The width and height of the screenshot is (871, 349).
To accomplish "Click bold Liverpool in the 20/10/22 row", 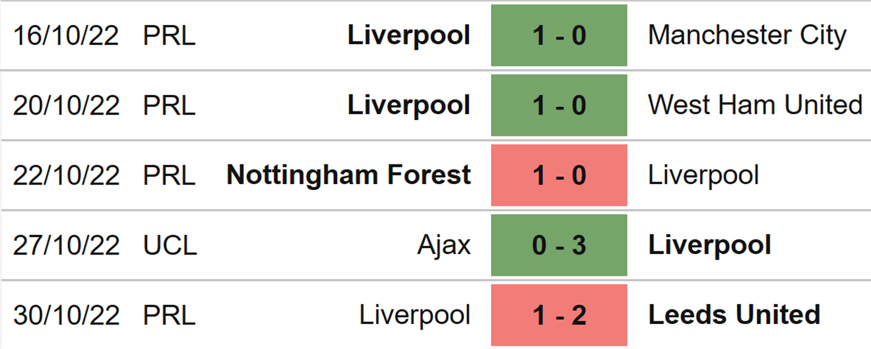I will 409,106.
